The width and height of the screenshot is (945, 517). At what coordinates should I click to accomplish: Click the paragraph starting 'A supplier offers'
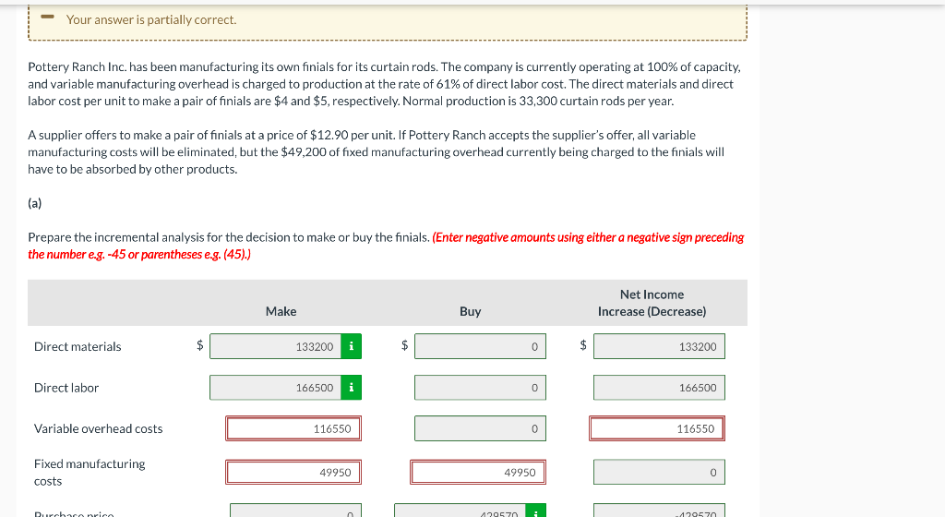coord(377,151)
